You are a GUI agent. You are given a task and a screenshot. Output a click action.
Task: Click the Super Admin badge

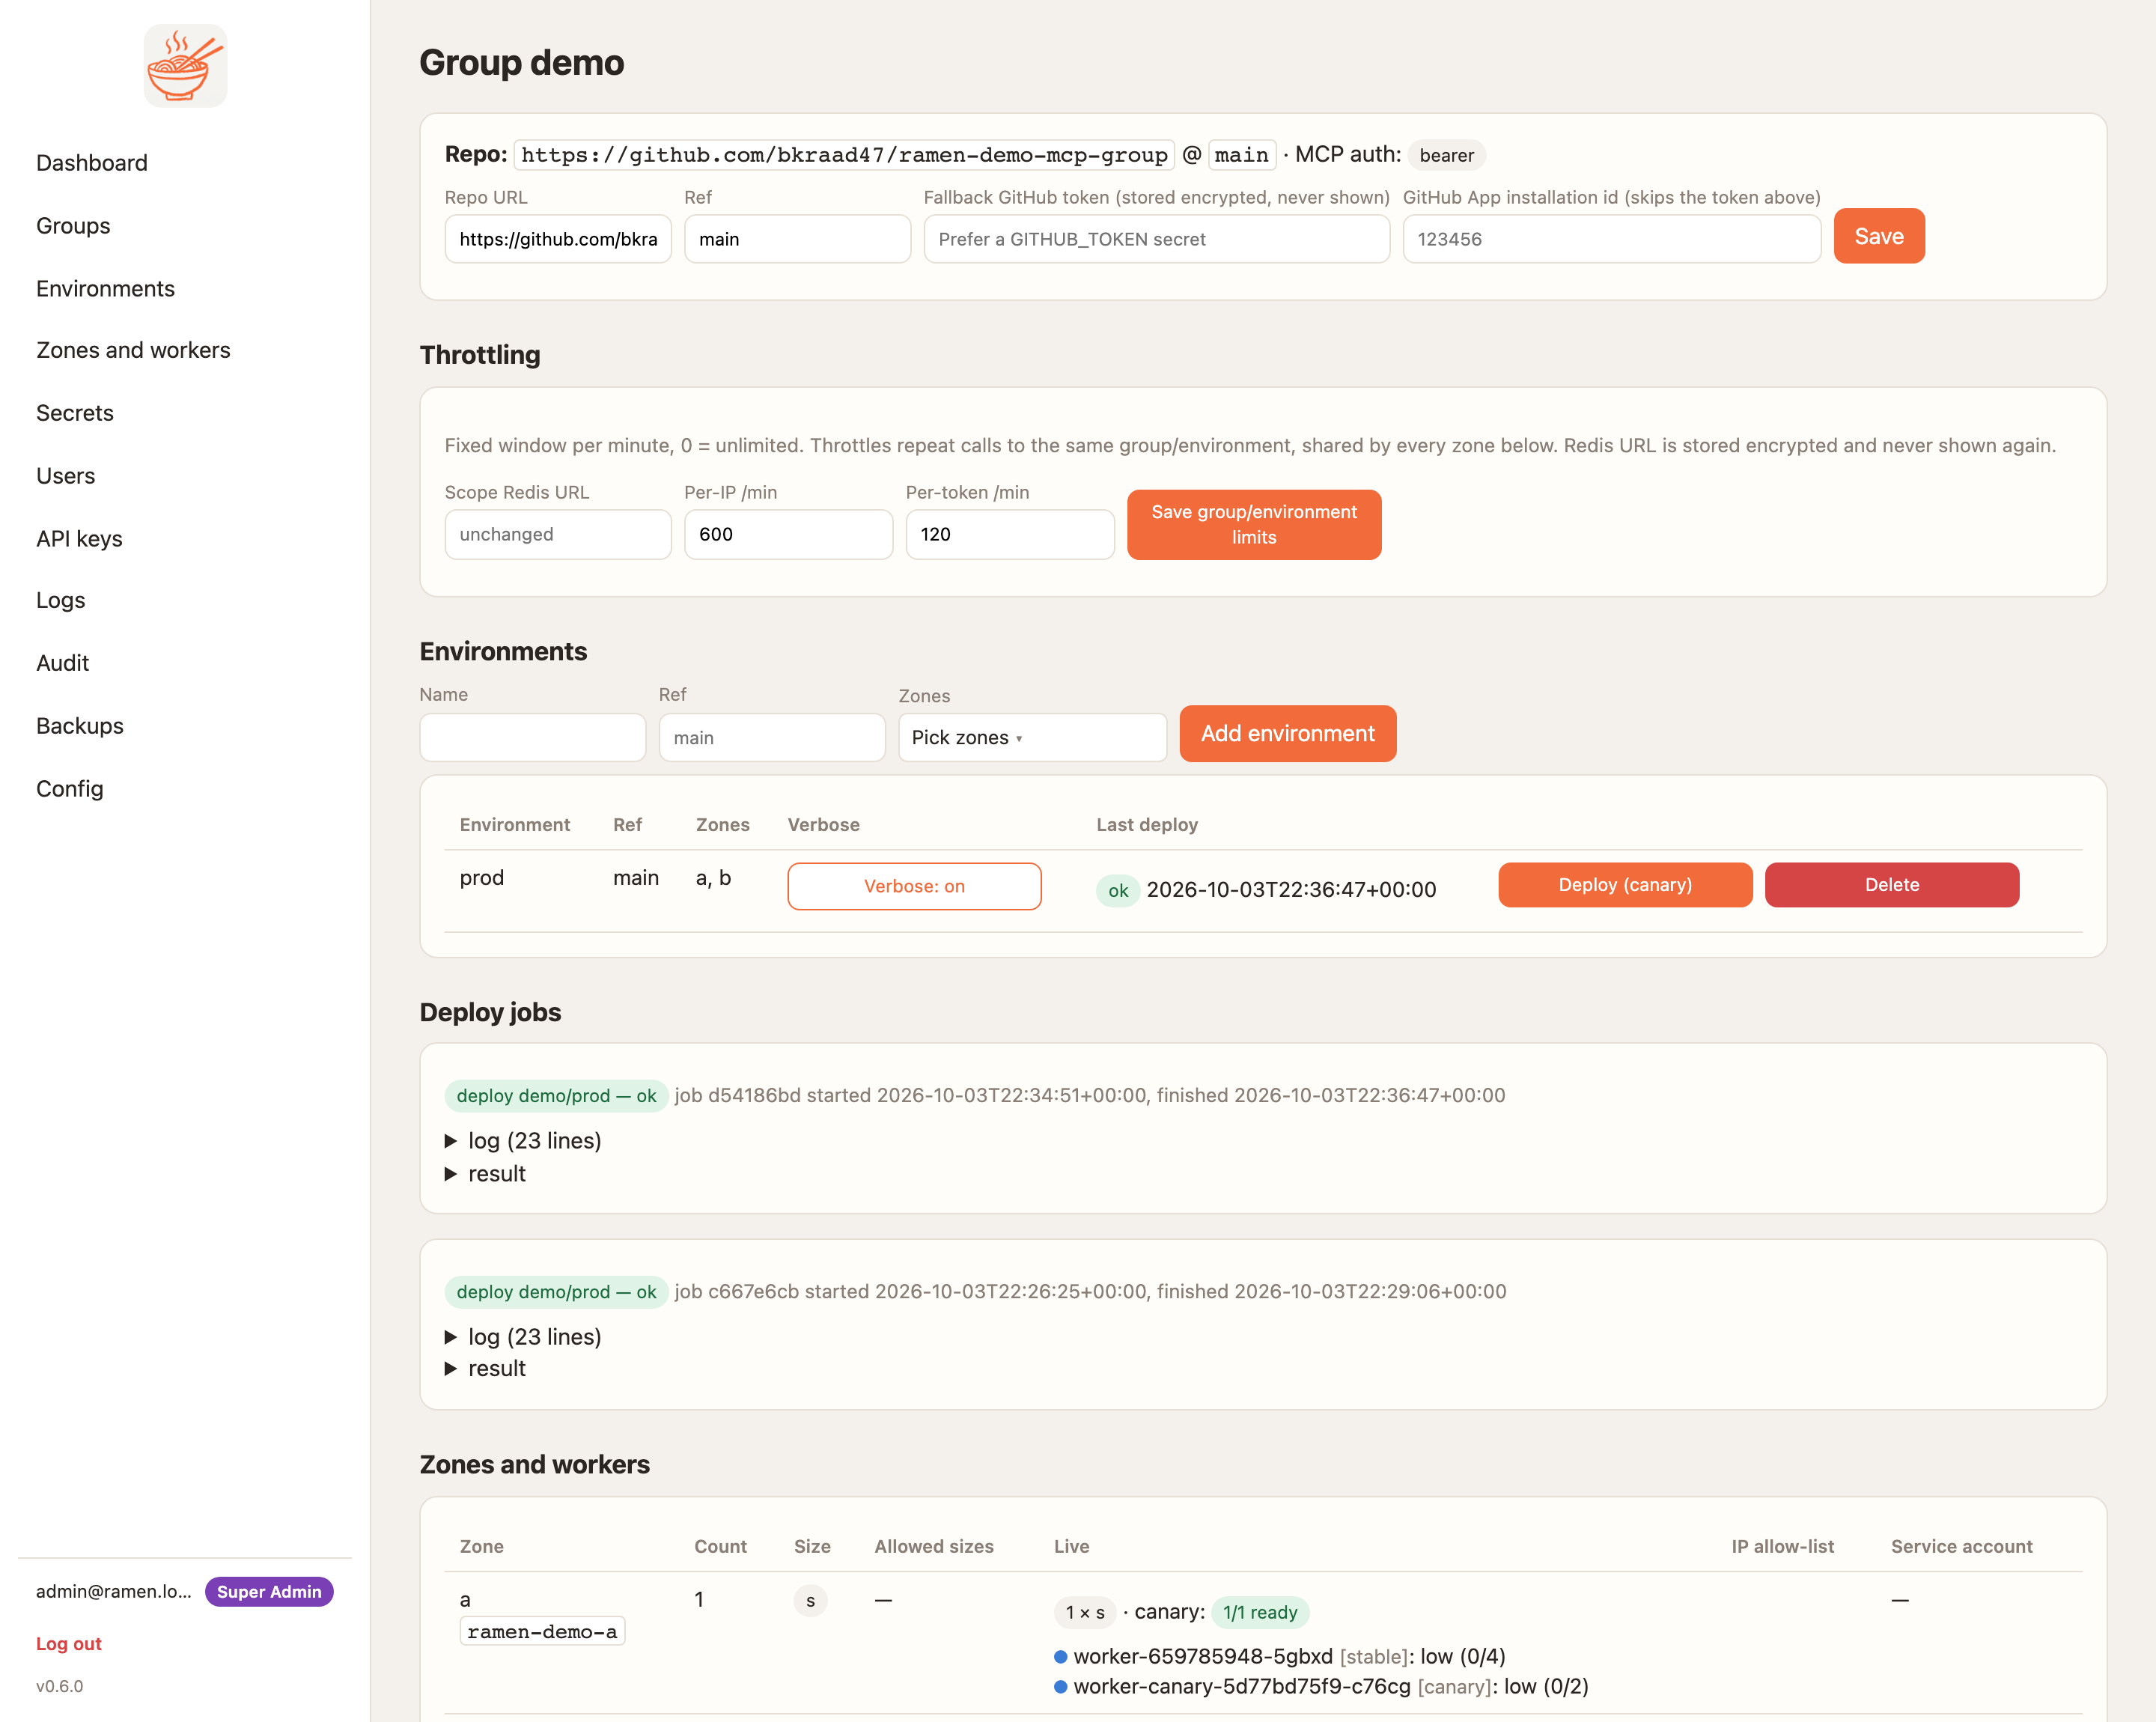coord(269,1592)
